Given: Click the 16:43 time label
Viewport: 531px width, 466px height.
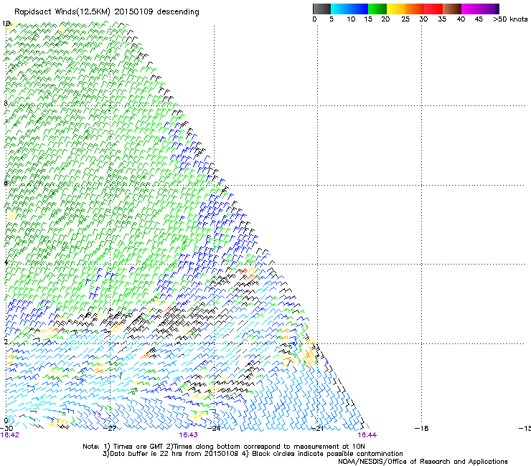Looking at the screenshot, I should [188, 435].
